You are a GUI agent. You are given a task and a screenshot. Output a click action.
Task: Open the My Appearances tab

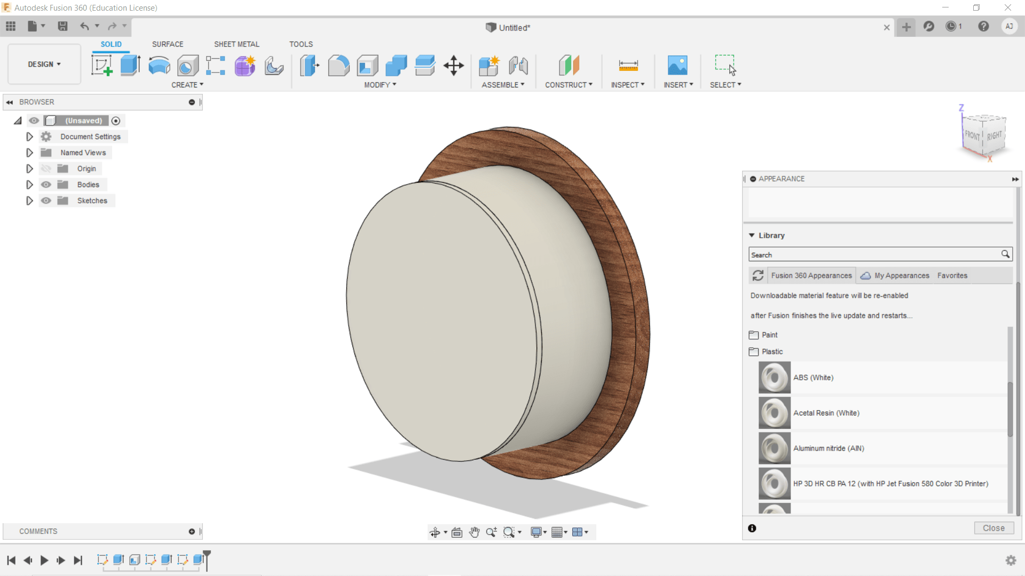point(901,276)
